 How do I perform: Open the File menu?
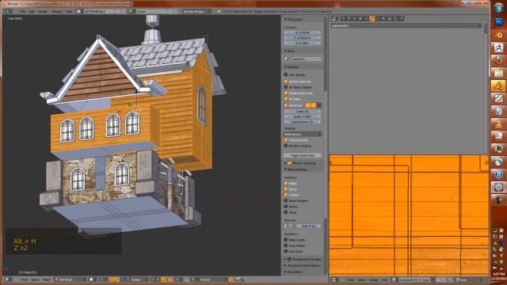23,11
